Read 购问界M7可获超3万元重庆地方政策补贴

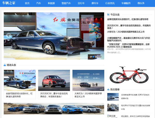[x=136, y=107]
